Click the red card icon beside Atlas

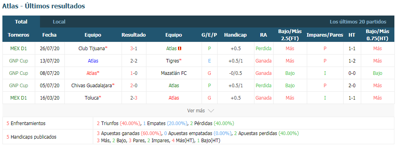[179, 49]
